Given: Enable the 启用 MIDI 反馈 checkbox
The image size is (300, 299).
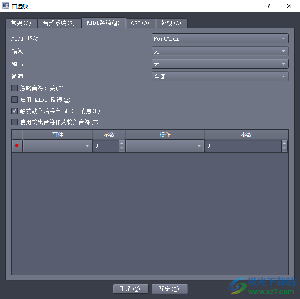Looking at the screenshot, I should (14, 100).
